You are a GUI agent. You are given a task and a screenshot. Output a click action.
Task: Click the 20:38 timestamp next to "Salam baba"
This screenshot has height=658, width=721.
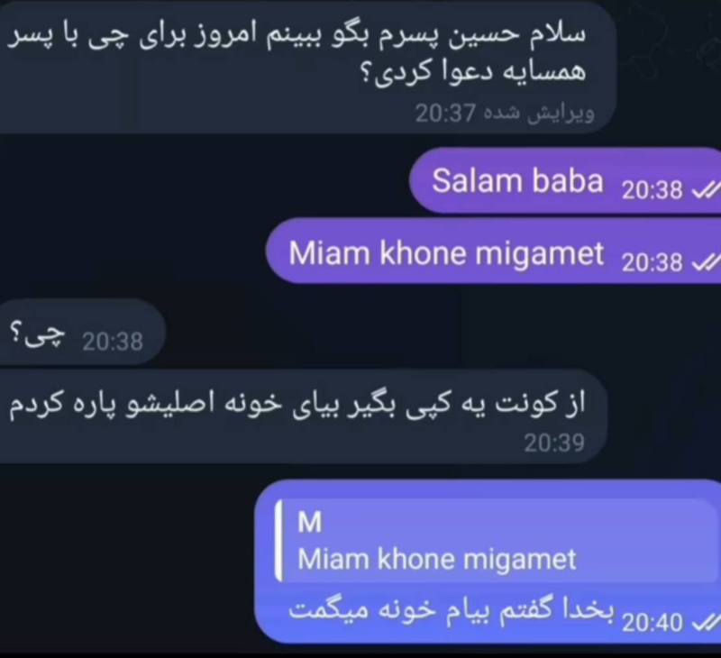tap(652, 189)
